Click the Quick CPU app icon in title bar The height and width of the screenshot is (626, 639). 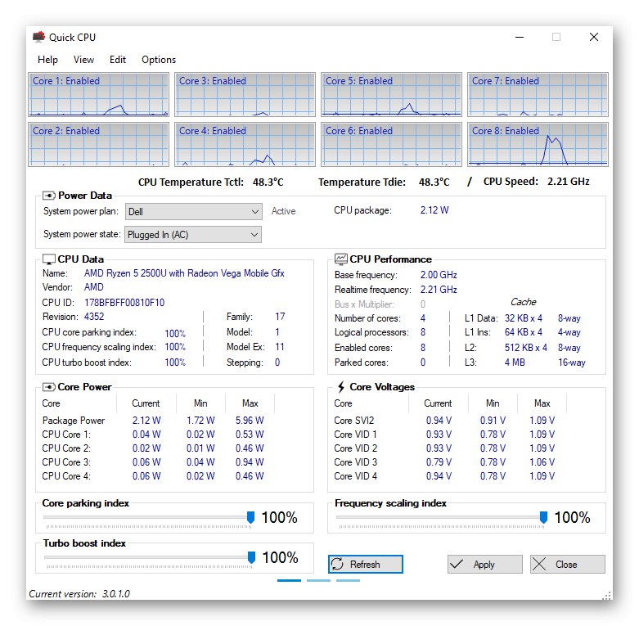pos(38,37)
